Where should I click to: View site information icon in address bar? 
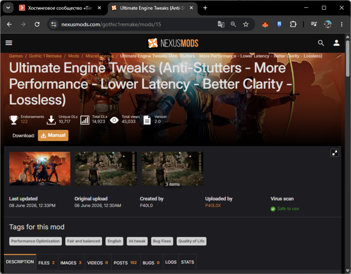pos(54,24)
